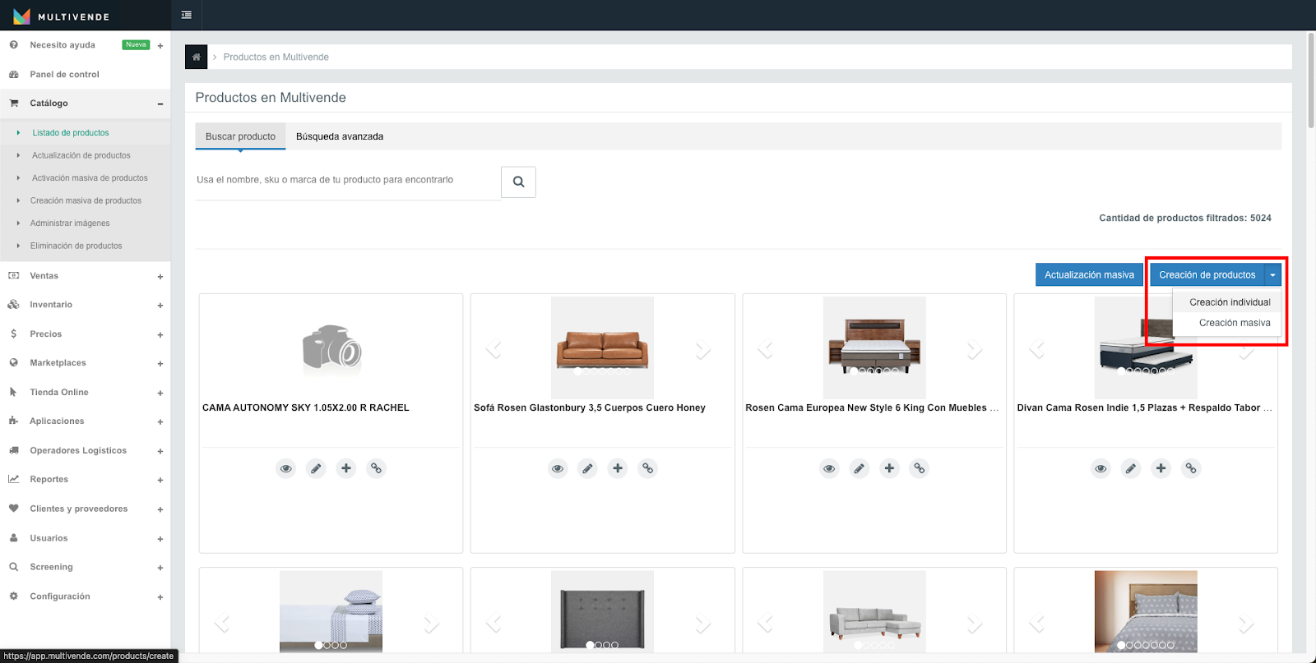Click the home icon in breadcrumb
The width and height of the screenshot is (1316, 663).
[196, 57]
